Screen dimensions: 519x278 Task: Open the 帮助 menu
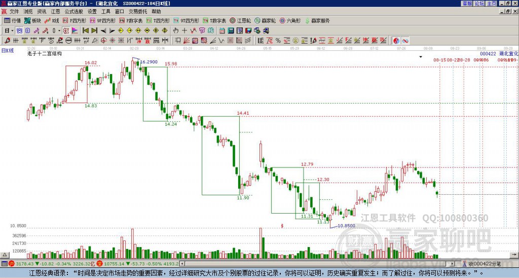pos(156,12)
